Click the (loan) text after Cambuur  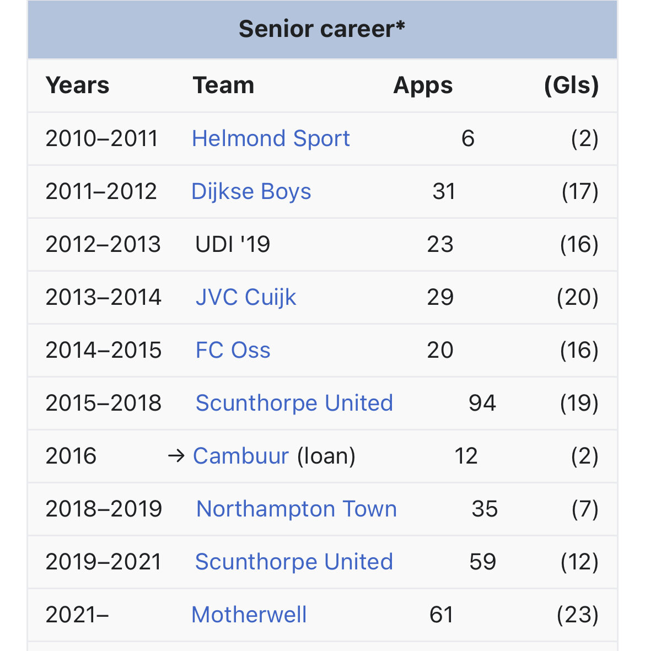point(326,456)
